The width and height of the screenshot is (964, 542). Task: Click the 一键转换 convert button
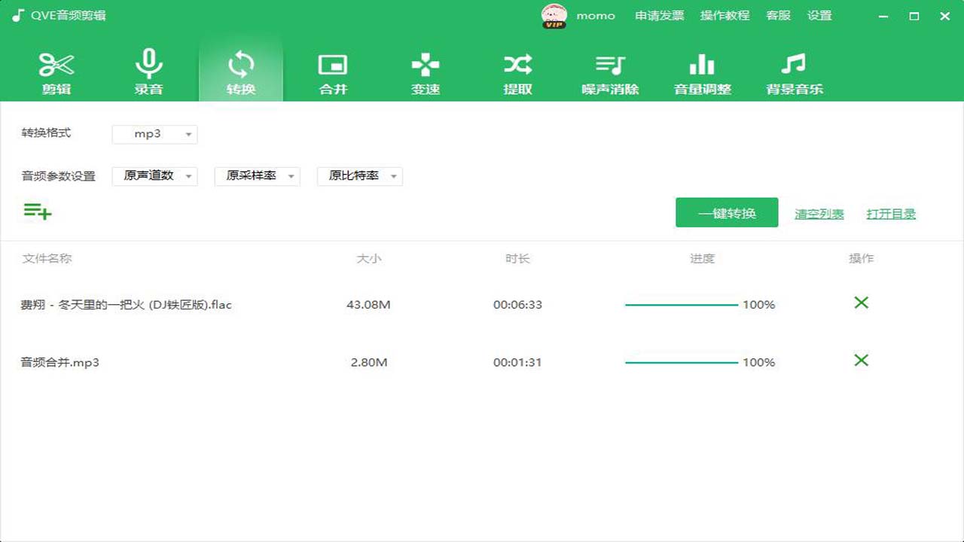[x=726, y=212]
